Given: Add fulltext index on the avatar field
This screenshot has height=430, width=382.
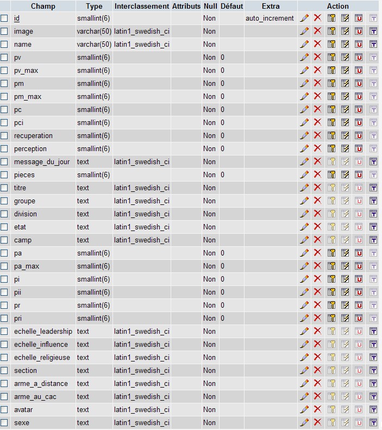Looking at the screenshot, I should (373, 409).
